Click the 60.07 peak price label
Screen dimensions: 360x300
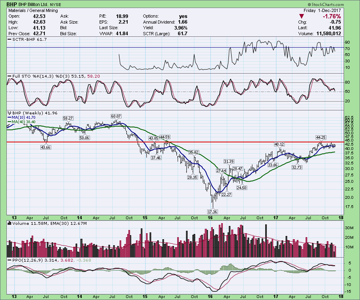click(116, 116)
